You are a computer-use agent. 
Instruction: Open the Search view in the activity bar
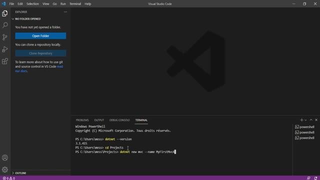(5, 25)
